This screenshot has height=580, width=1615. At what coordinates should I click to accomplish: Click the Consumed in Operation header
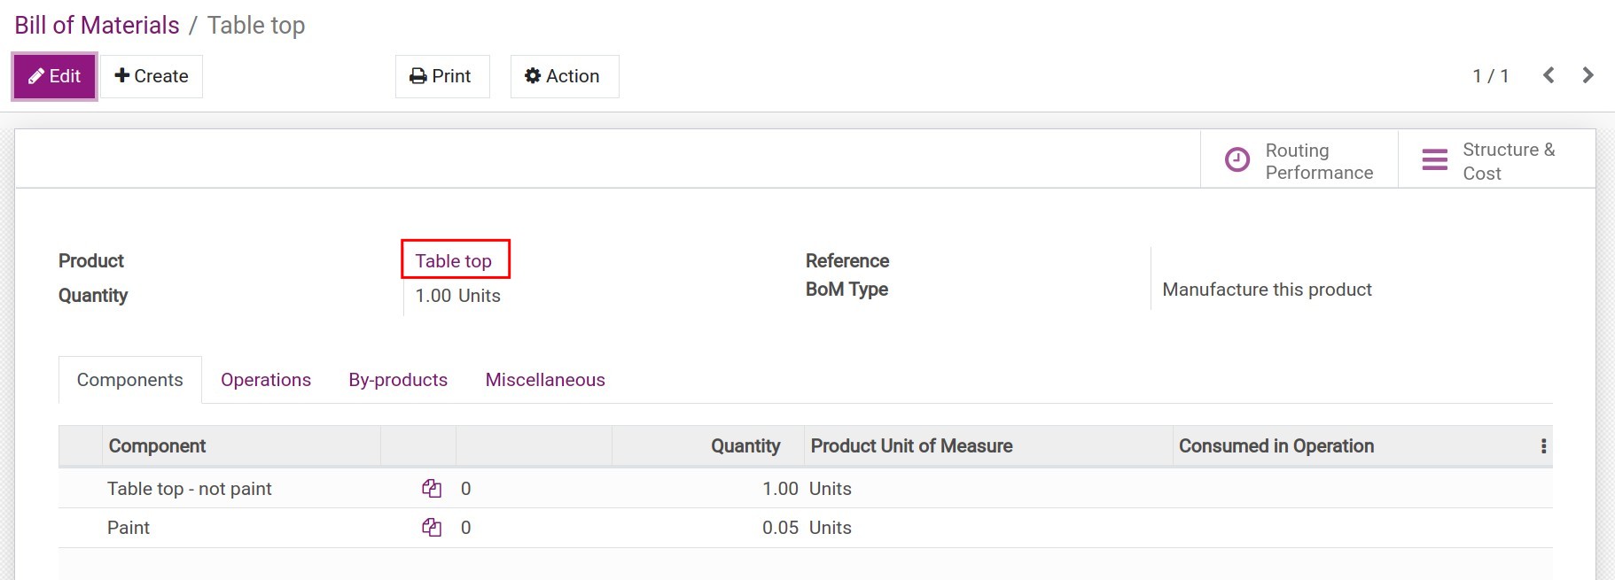(x=1354, y=446)
